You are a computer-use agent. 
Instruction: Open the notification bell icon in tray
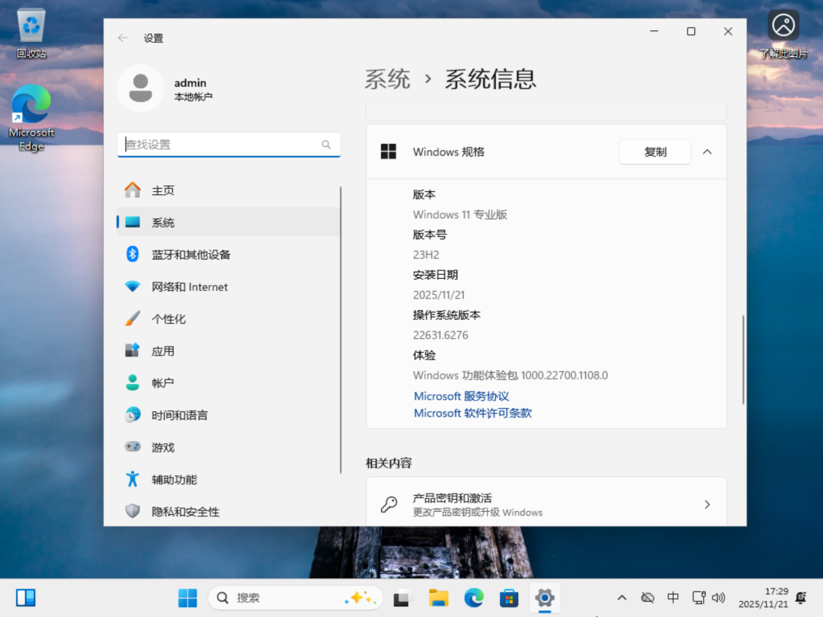801,598
